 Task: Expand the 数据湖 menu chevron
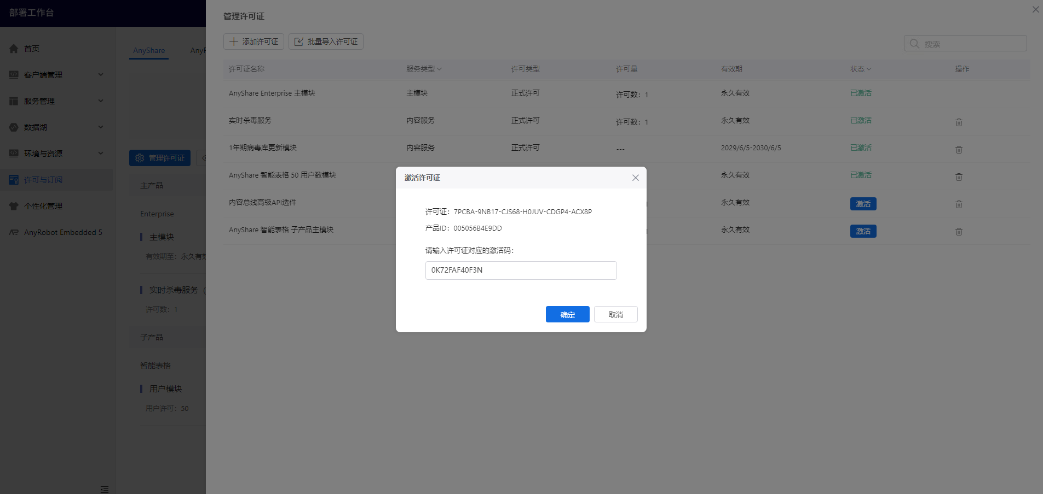point(101,127)
